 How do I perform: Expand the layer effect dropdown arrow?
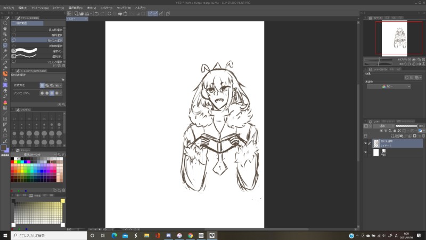click(x=420, y=77)
